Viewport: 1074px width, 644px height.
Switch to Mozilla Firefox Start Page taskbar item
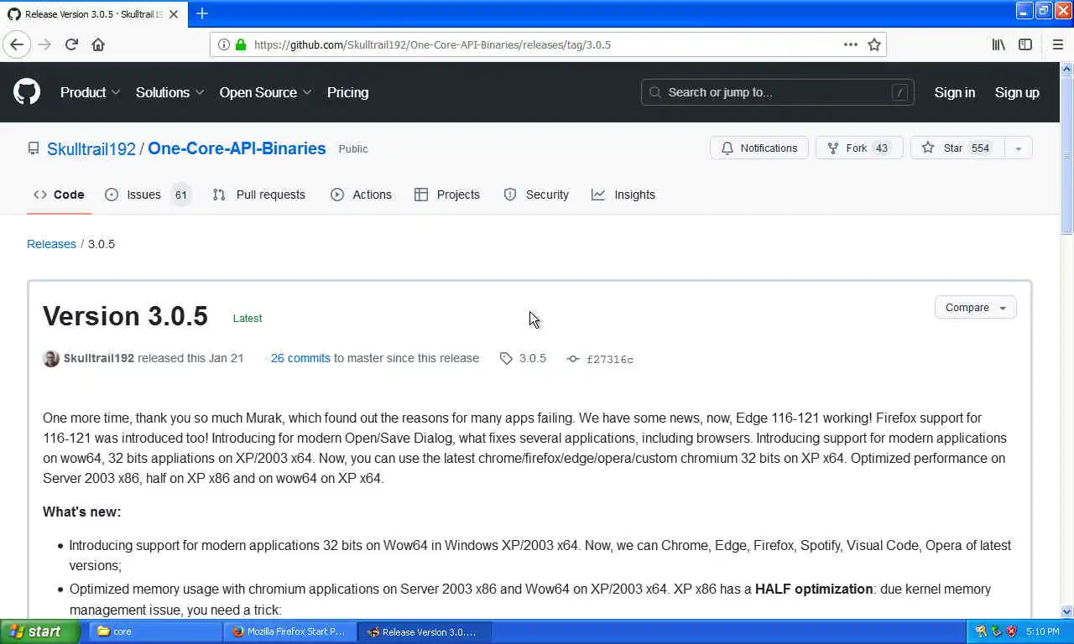tap(289, 631)
